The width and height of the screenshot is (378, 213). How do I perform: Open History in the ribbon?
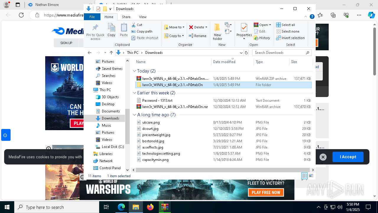pos(262,38)
